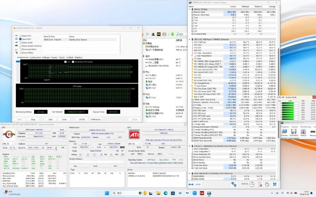Click Clear button in stability test
316x197 pixels.
coord(51,119)
